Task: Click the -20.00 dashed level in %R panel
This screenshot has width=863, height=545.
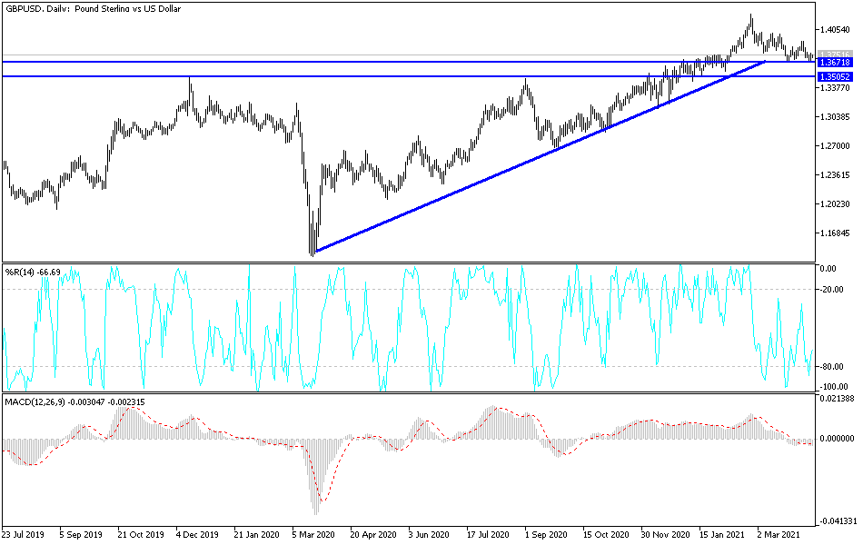Action: (x=409, y=291)
